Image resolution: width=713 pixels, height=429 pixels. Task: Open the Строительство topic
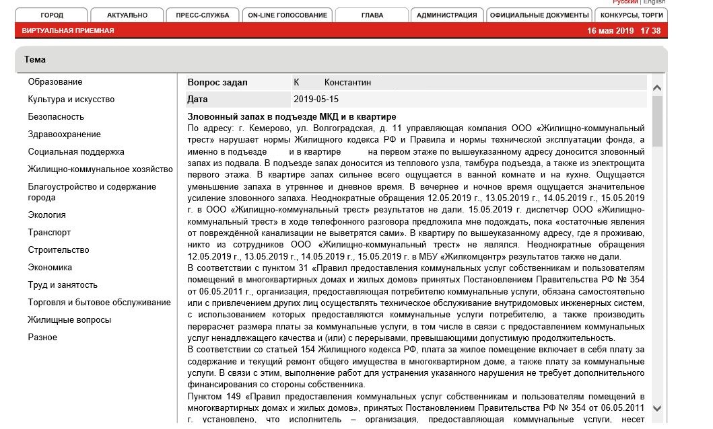59,249
